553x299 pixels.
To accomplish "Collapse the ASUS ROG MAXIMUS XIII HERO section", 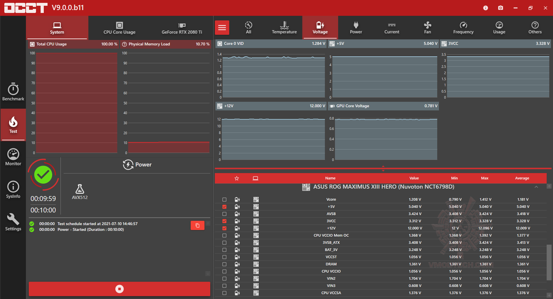I will point(536,187).
